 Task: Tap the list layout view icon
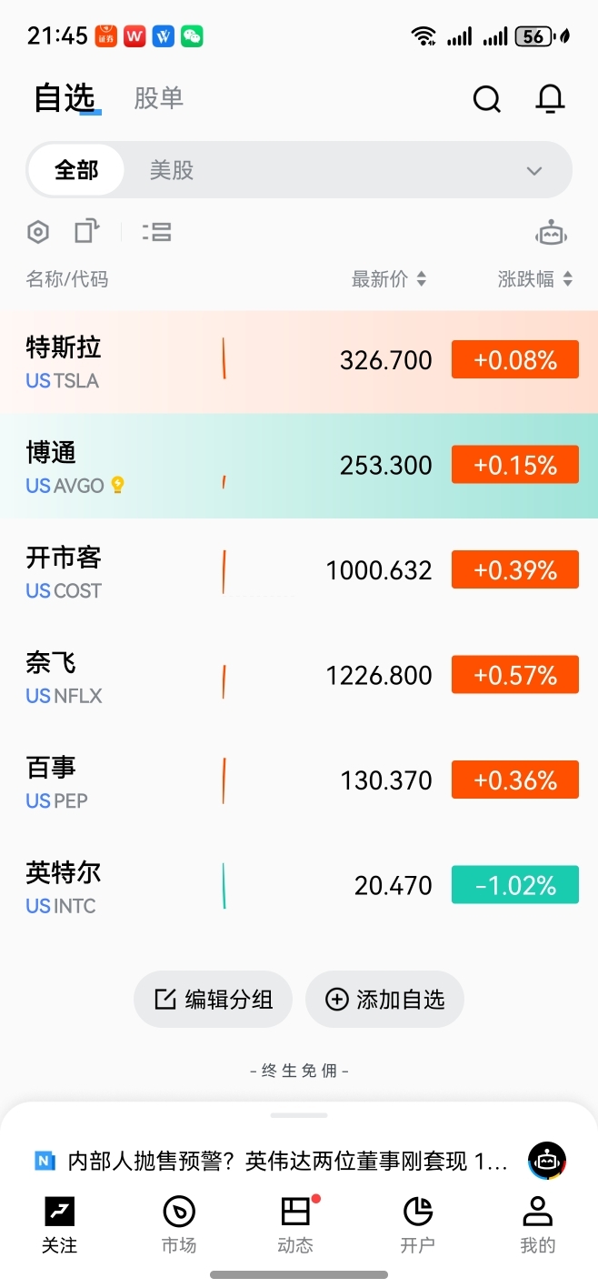click(x=157, y=232)
